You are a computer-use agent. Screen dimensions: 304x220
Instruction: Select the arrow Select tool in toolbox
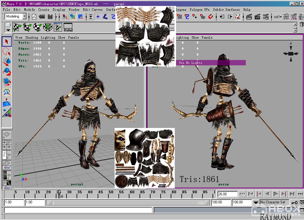pyautogui.click(x=7, y=42)
